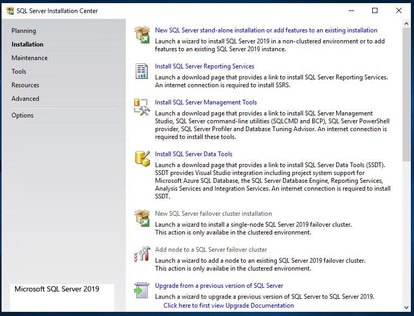Viewport: 414px width, 316px height.
Task: Open the Tools section
Action: pos(19,72)
